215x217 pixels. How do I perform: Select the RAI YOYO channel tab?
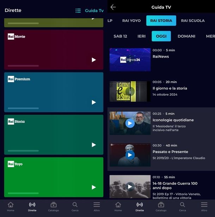click(131, 21)
